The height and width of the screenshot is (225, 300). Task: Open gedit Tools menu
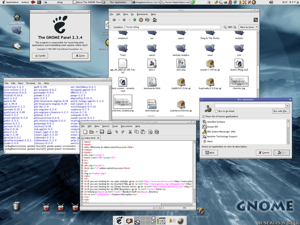(115, 126)
